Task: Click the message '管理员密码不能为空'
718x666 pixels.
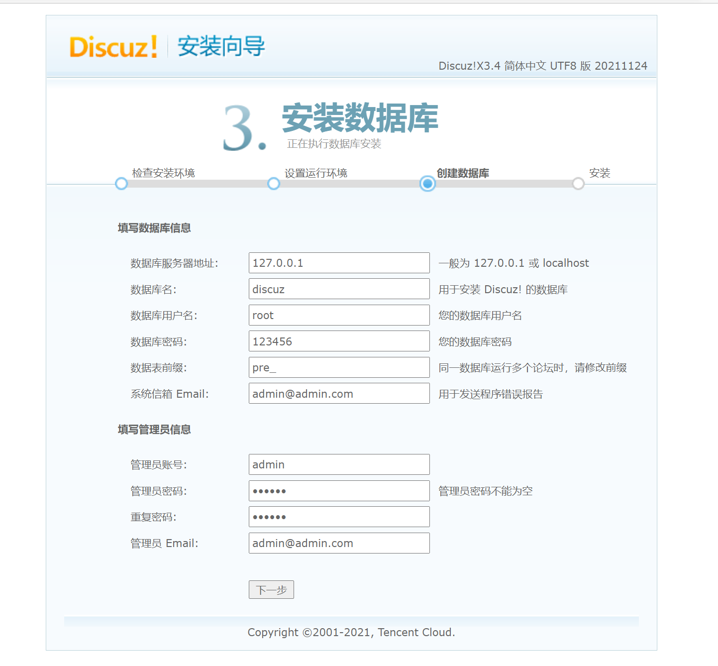Action: tap(486, 491)
